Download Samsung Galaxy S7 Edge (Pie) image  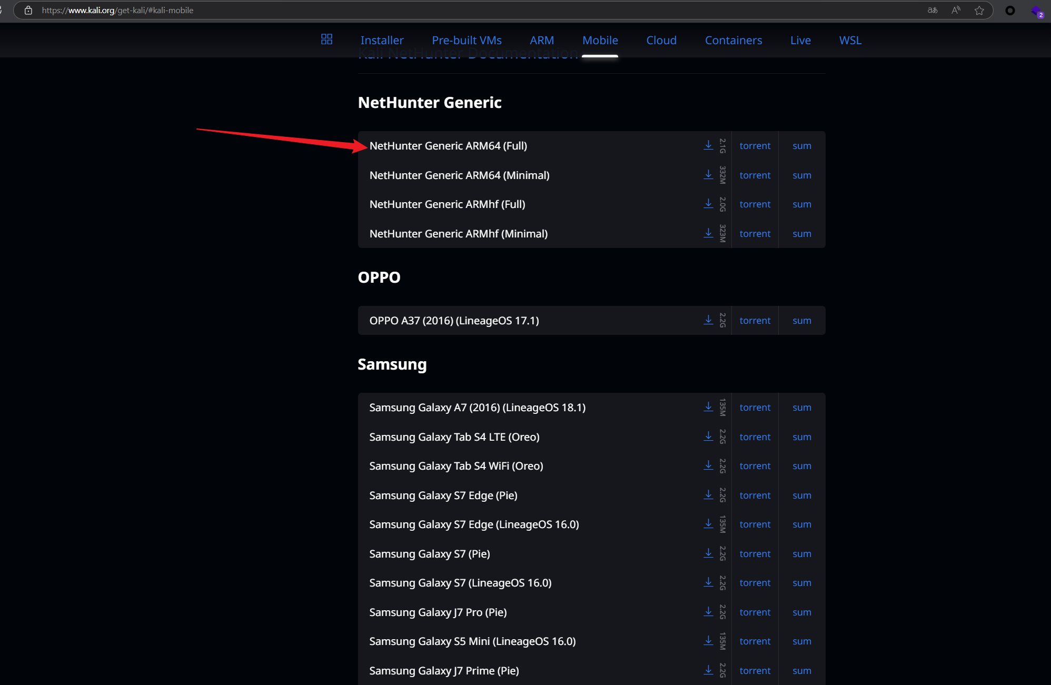[x=708, y=495]
